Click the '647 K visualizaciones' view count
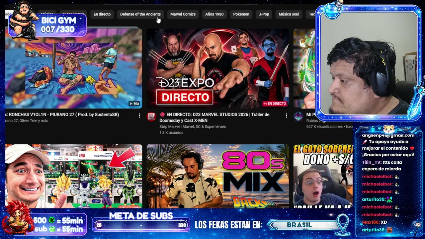 click(x=324, y=126)
